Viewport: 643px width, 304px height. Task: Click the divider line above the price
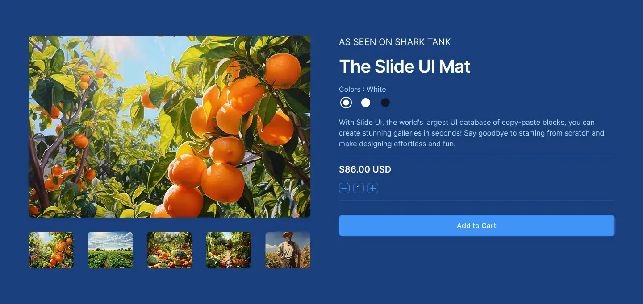coord(476,156)
